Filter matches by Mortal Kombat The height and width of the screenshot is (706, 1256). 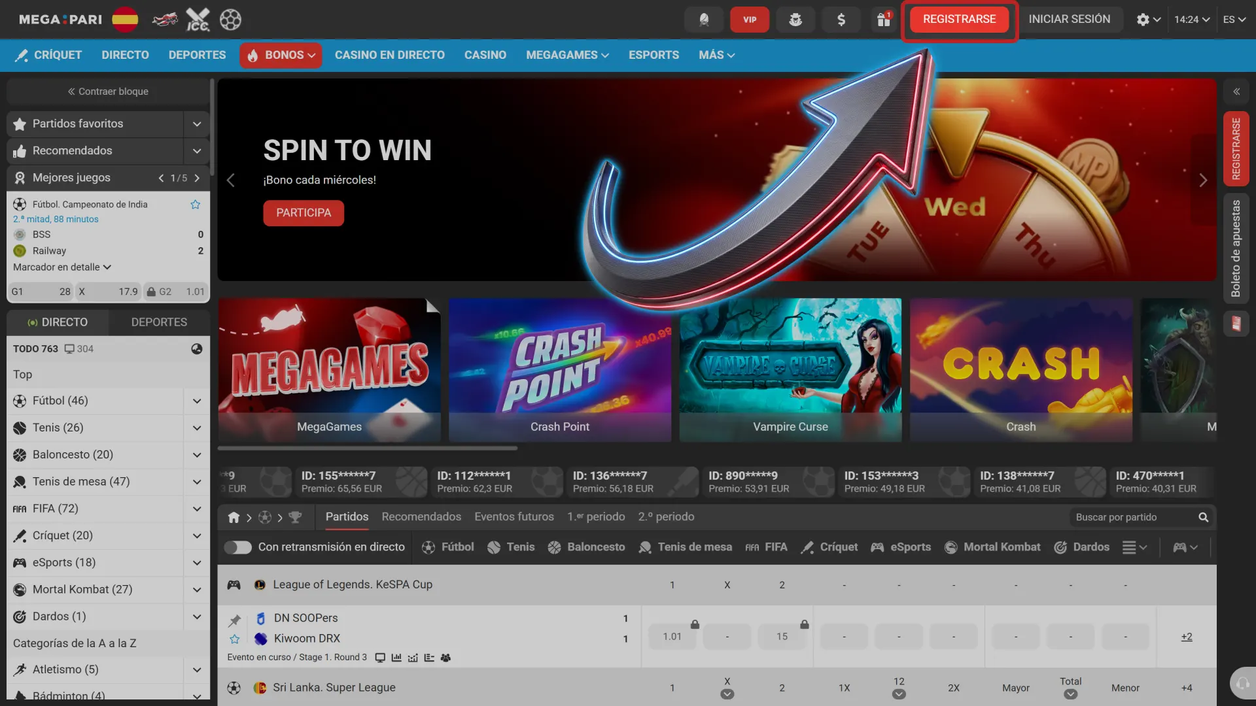click(x=992, y=548)
